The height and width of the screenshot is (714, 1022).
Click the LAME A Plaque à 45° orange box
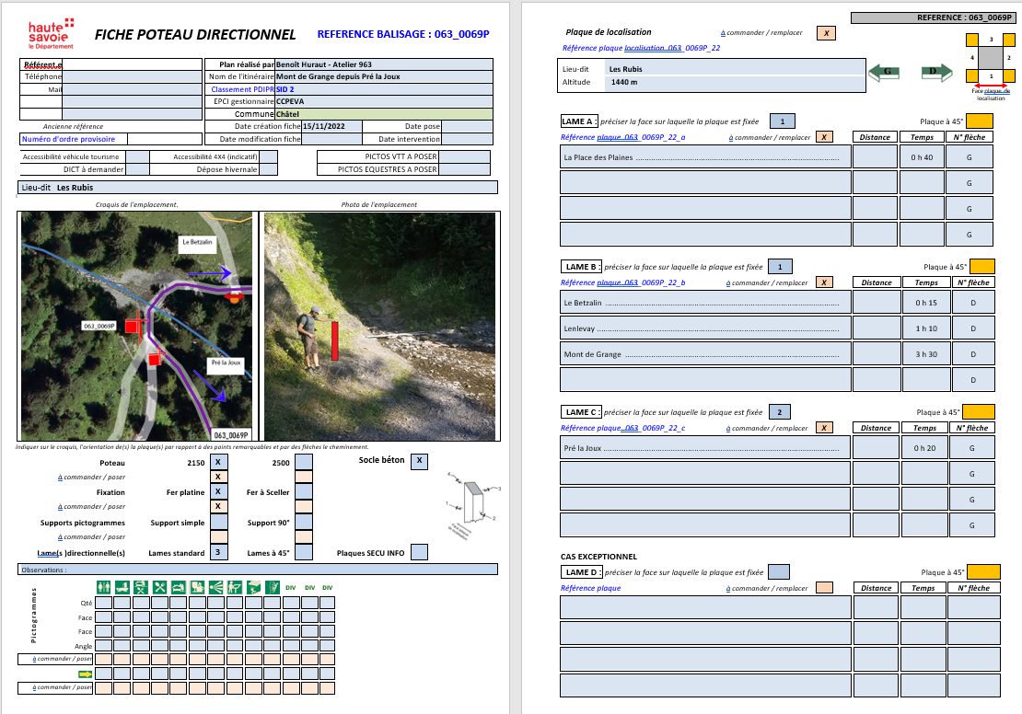click(x=979, y=121)
